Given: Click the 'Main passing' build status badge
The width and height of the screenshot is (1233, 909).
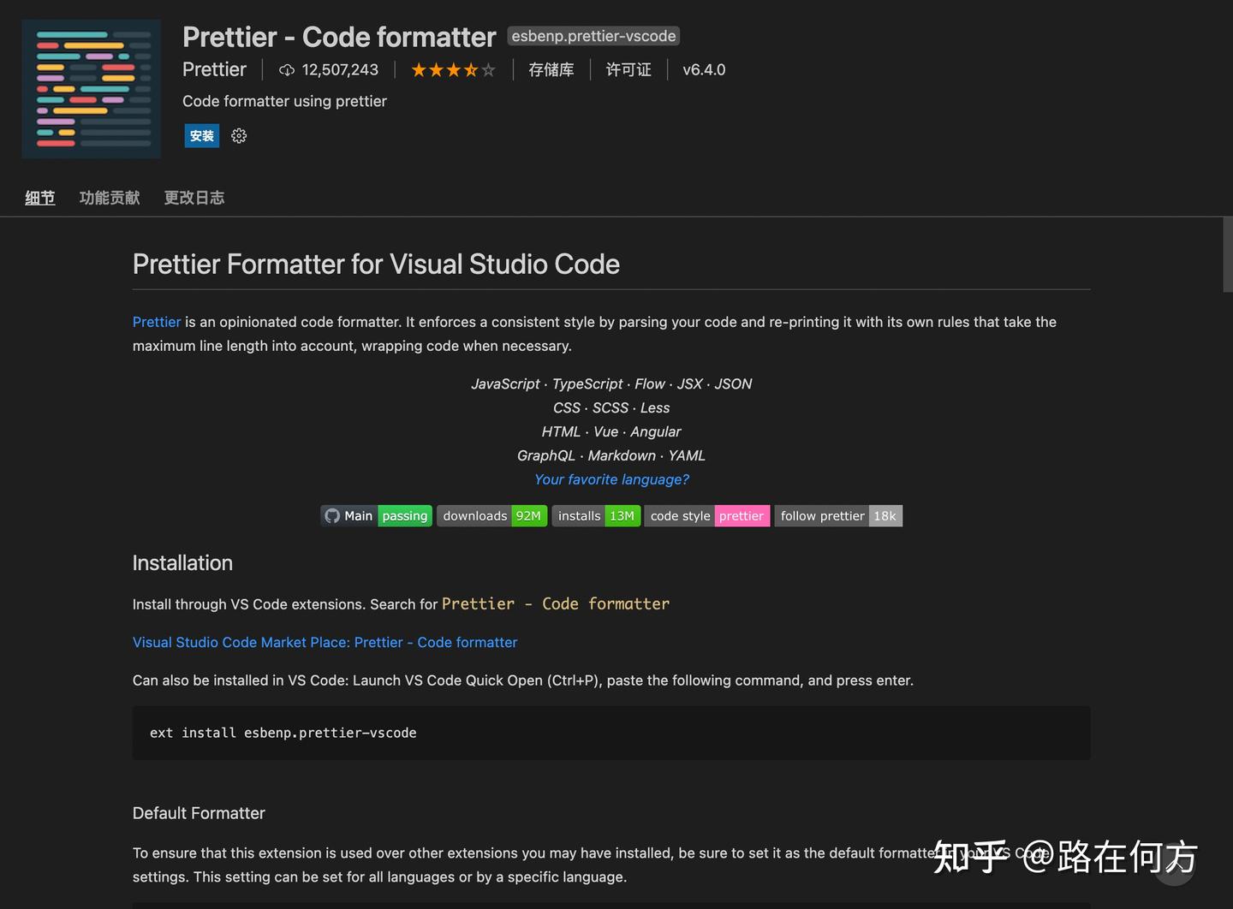Looking at the screenshot, I should [x=377, y=515].
